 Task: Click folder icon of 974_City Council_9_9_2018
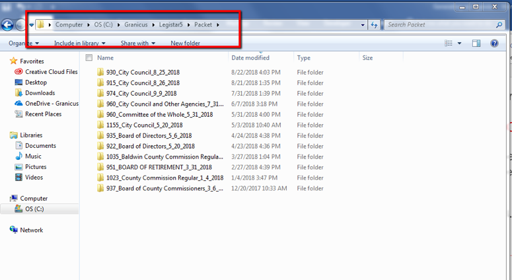(100, 93)
